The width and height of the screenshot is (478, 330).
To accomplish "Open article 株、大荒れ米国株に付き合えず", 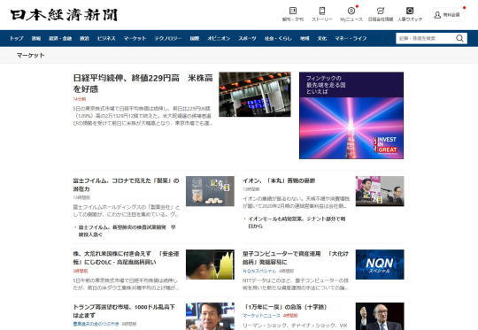I will (126, 257).
